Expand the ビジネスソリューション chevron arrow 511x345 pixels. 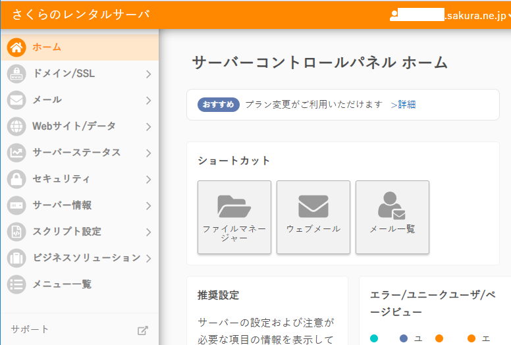148,259
